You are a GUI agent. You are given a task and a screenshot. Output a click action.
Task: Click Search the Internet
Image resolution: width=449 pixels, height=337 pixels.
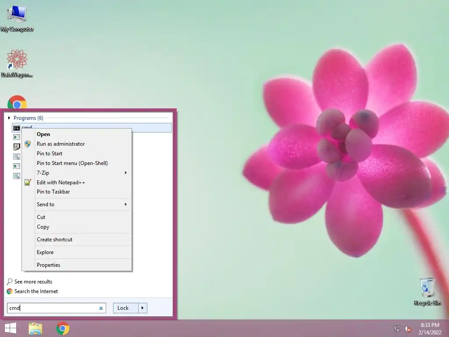point(36,291)
